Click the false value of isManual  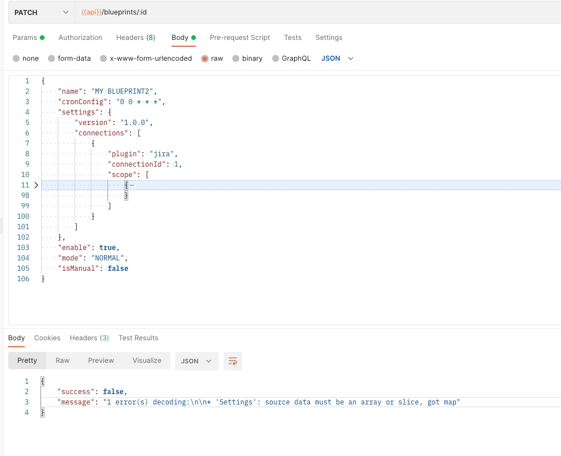point(118,269)
